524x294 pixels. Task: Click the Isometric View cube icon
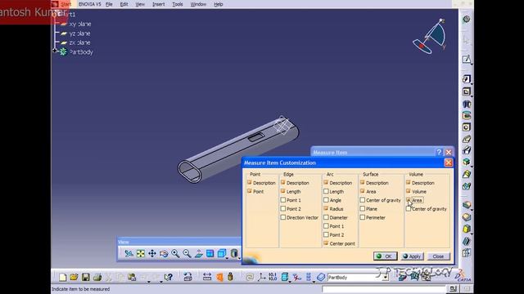pyautogui.click(x=222, y=254)
